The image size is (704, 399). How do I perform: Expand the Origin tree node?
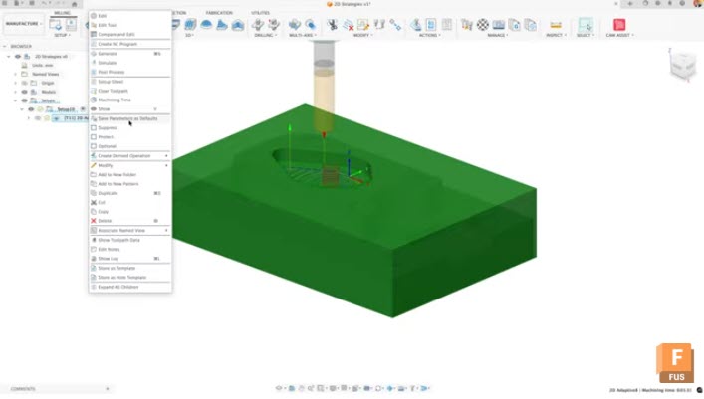click(x=15, y=83)
